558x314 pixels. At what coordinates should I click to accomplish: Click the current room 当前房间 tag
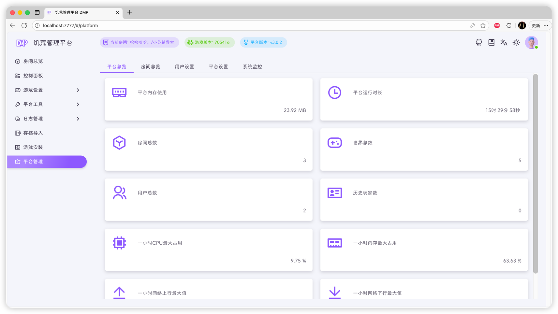click(139, 42)
